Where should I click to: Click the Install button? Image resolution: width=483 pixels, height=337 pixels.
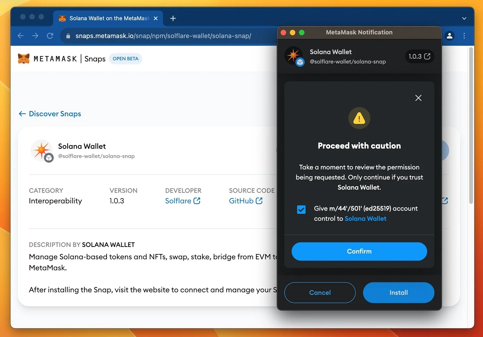click(398, 292)
